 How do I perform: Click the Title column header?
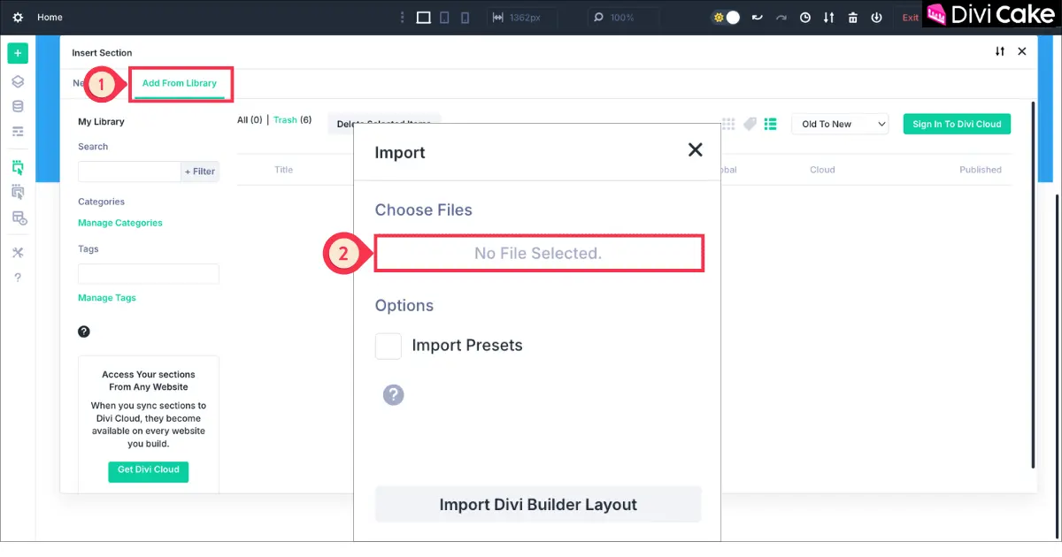point(283,170)
